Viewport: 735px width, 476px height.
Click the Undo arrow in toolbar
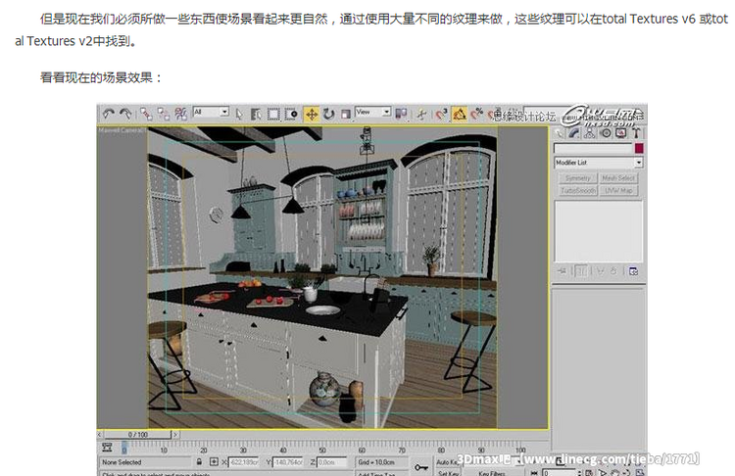pos(109,114)
